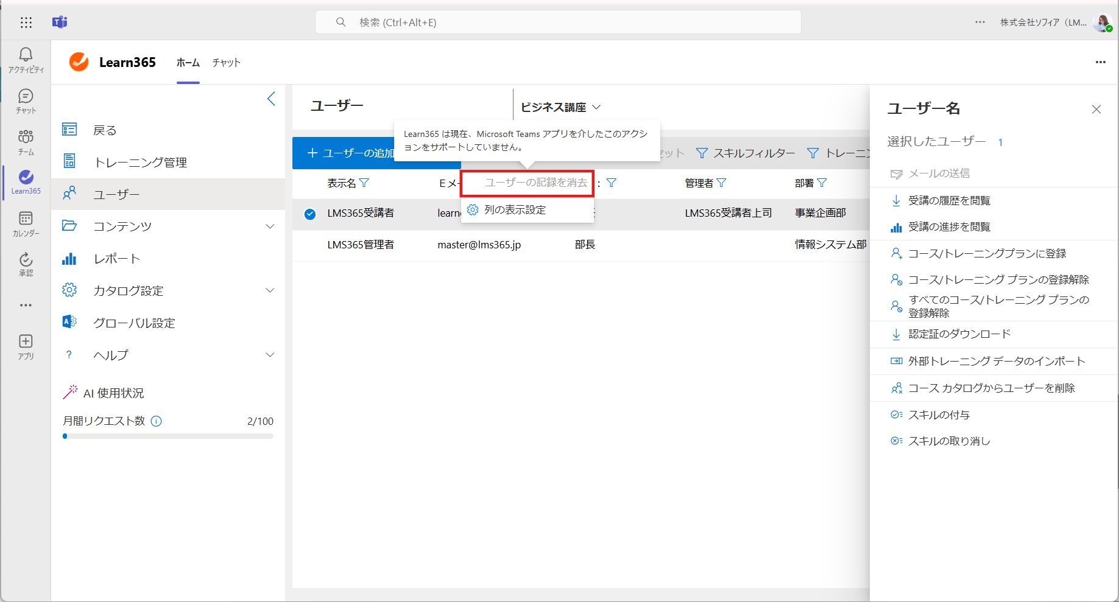Show more apps ellipsis in Teams rail
The height and width of the screenshot is (602, 1119).
tap(26, 305)
